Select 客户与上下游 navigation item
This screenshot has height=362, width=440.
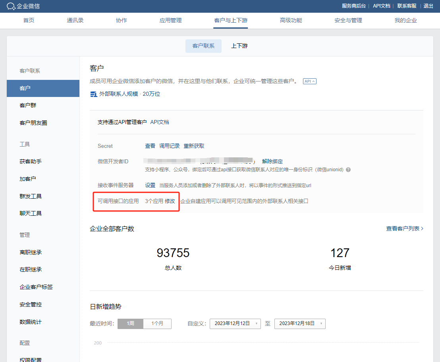(231, 20)
